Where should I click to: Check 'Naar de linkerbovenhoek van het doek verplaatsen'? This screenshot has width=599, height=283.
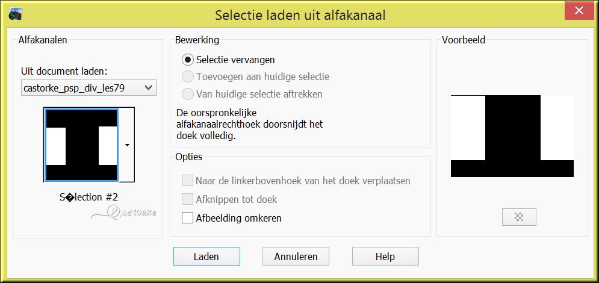point(188,180)
